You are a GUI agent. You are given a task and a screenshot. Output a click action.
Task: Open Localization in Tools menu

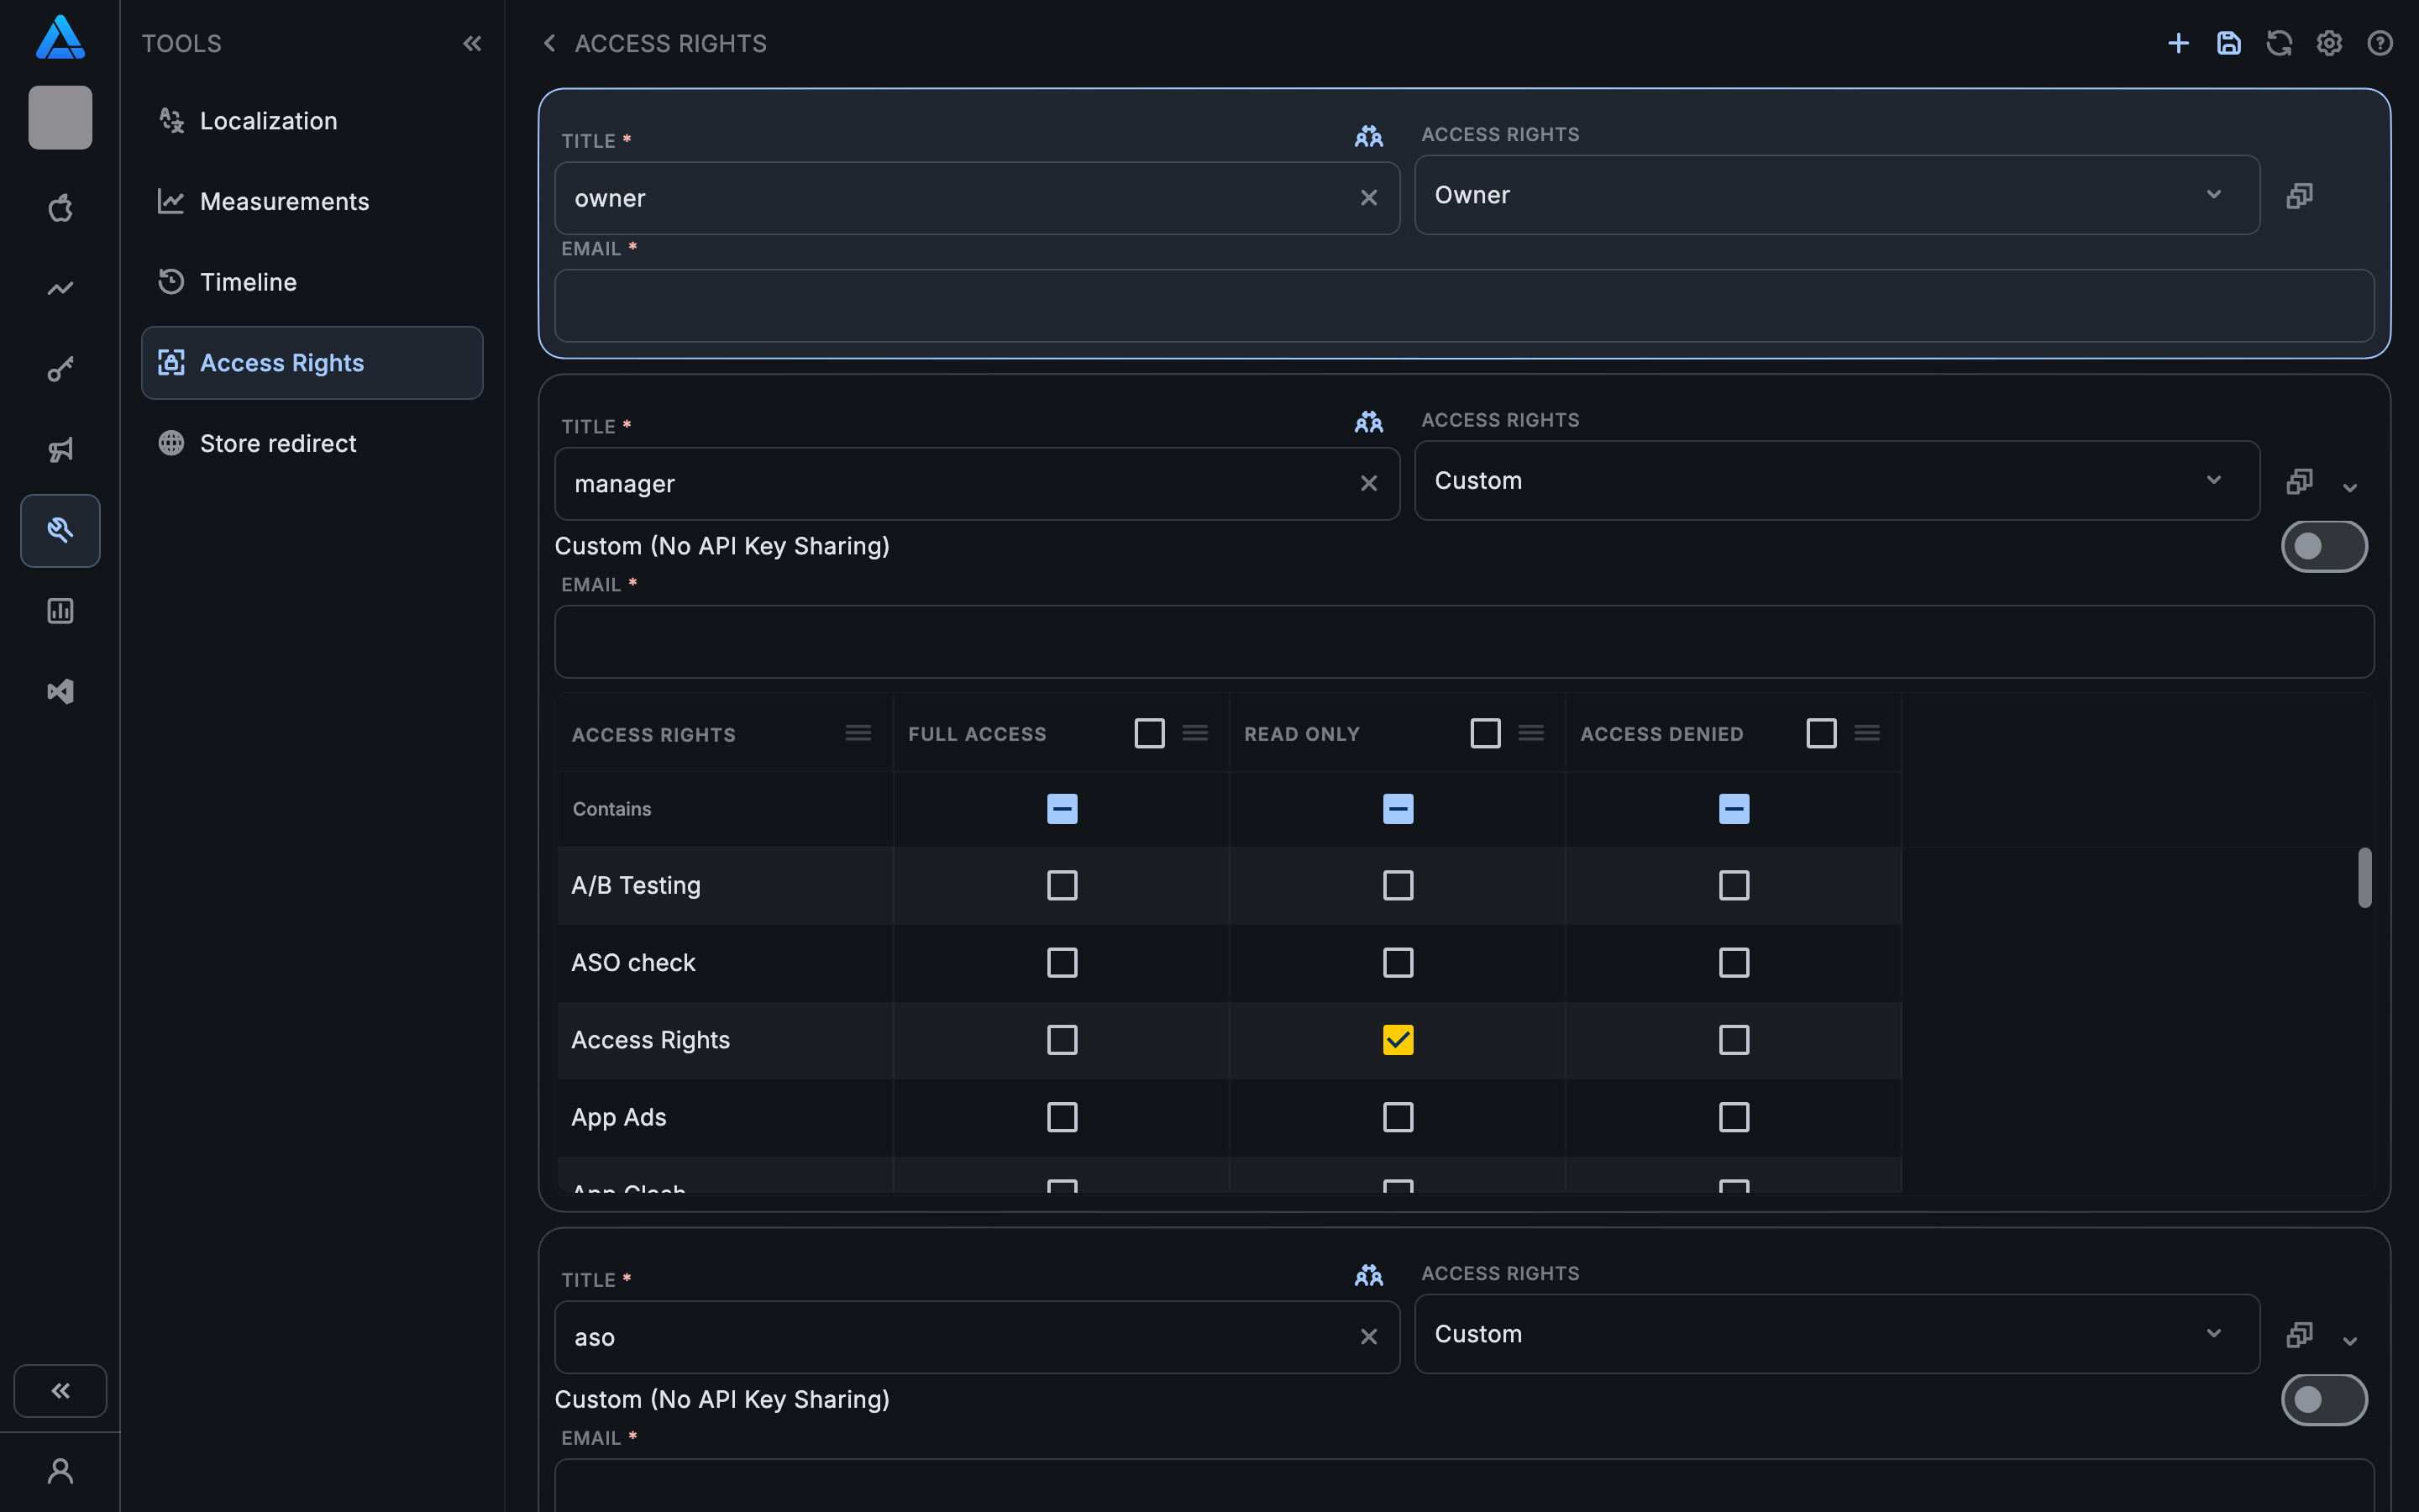[x=268, y=121]
